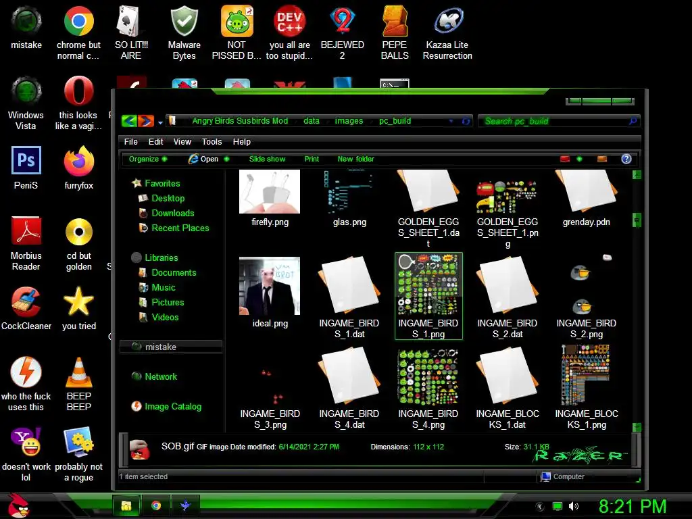Open the BEJEWED 2 desktop icon

click(342, 32)
